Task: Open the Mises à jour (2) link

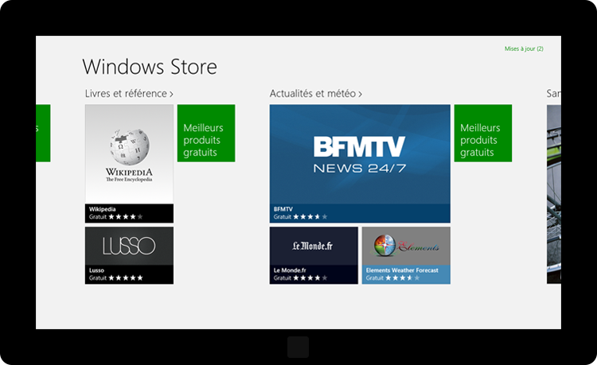Action: tap(524, 49)
